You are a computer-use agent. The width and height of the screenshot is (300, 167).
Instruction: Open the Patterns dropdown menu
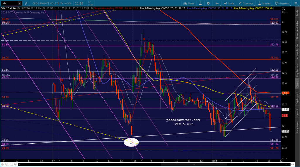[x=282, y=4]
